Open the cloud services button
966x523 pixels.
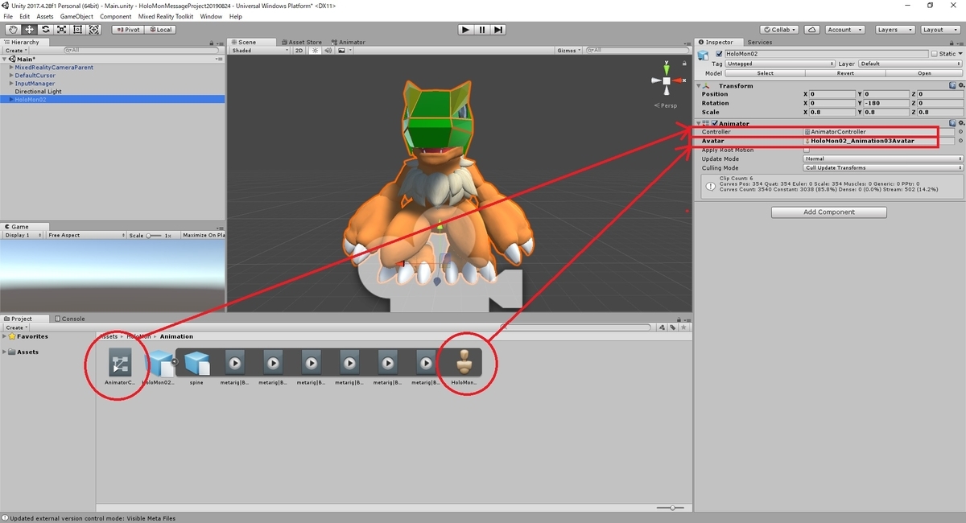coord(813,30)
